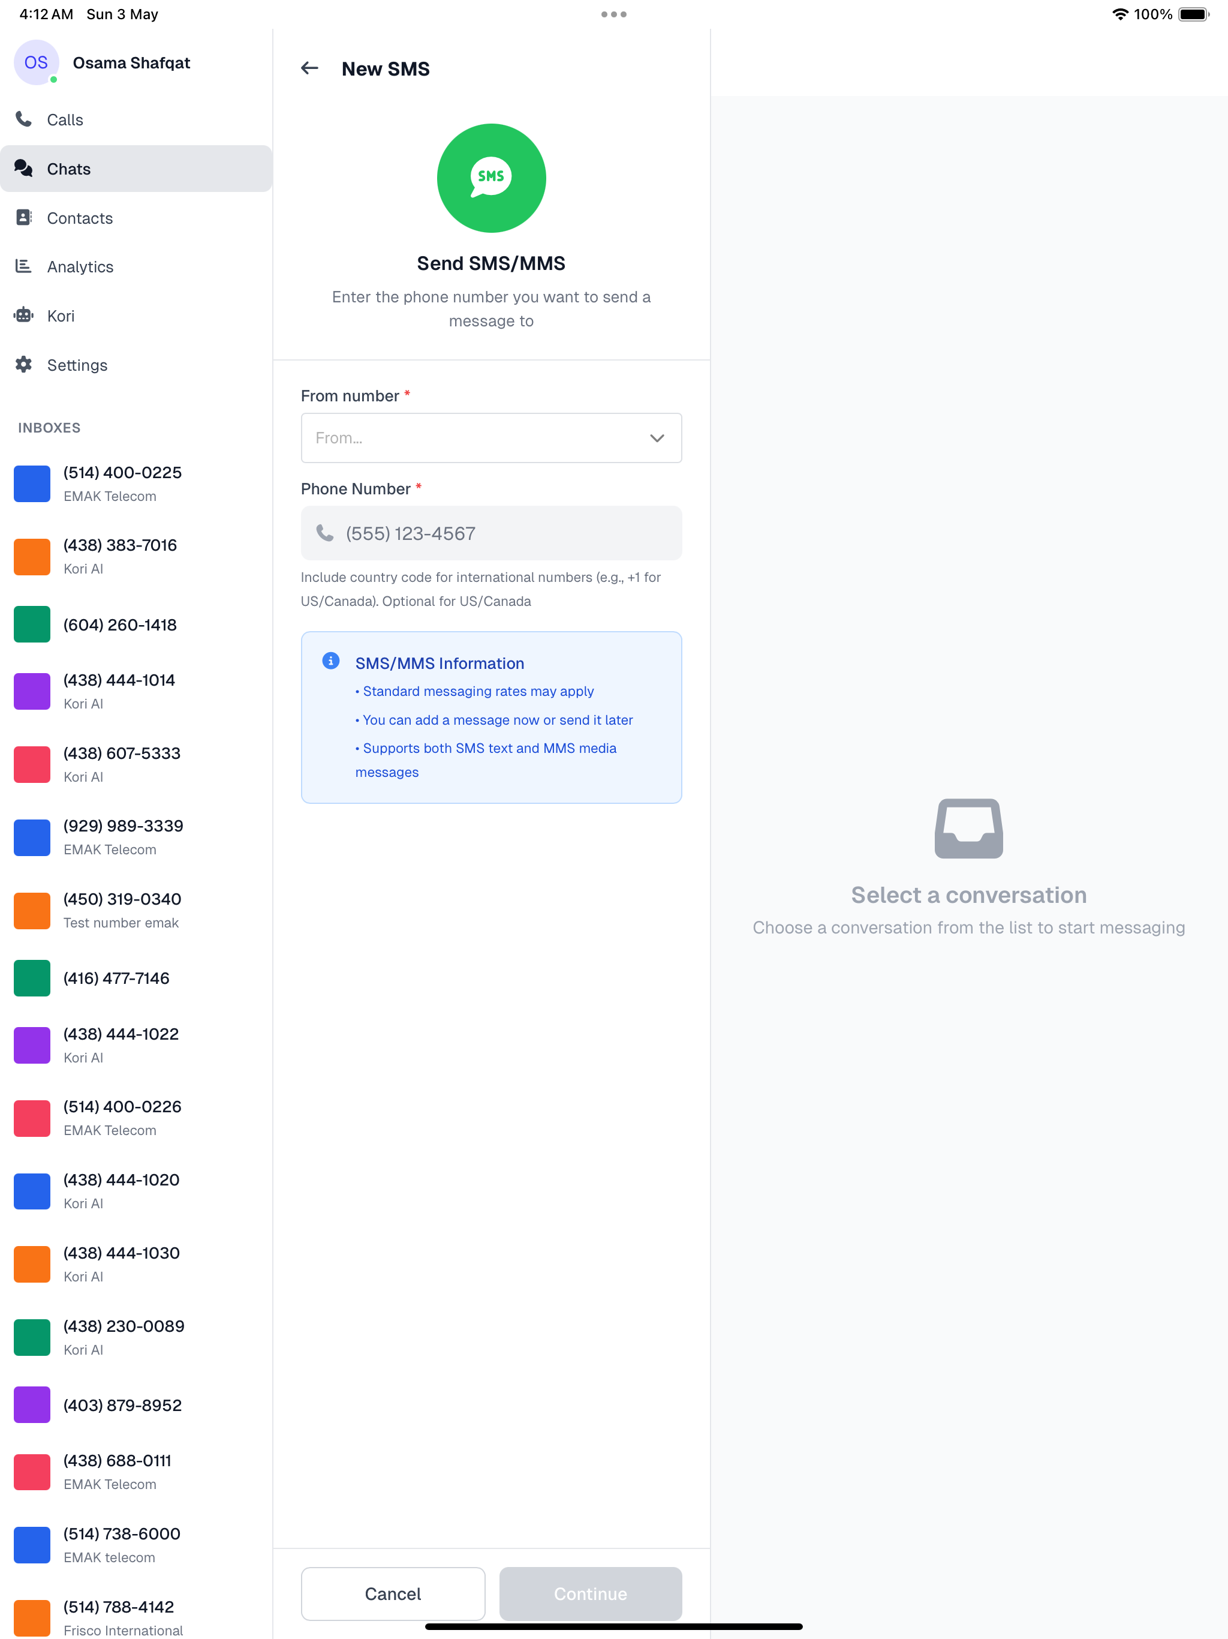Select the purple swatch for (438) 444-1022
Image resolution: width=1228 pixels, height=1639 pixels.
coord(32,1046)
